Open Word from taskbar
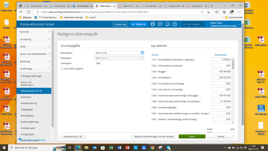The height and width of the screenshot is (151, 268). (x=119, y=148)
